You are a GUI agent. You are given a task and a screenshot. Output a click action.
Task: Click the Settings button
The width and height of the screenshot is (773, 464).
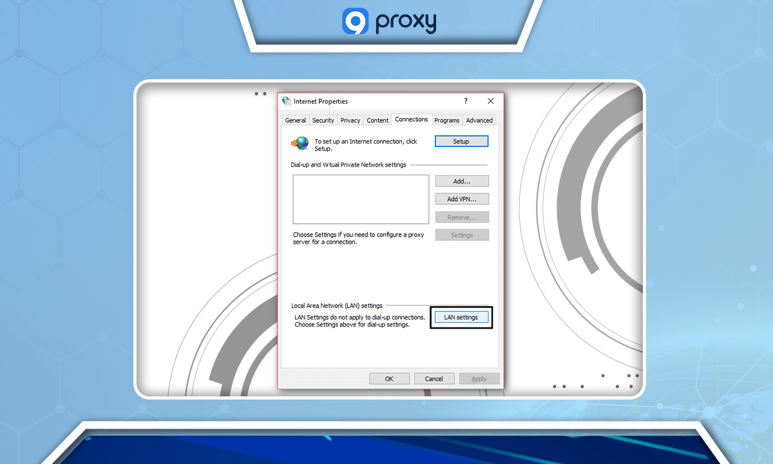(462, 235)
